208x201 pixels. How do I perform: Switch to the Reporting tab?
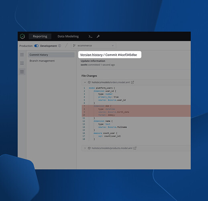[x=40, y=36]
